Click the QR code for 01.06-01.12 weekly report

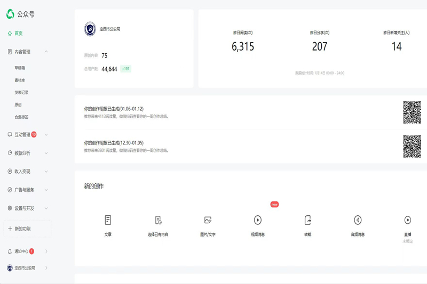(x=412, y=112)
